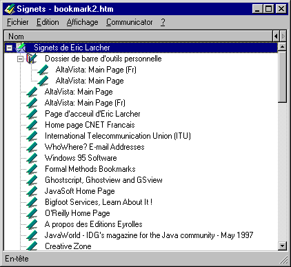Select Formal Methods Bookmarks text
The image size is (291, 267).
coord(90,169)
